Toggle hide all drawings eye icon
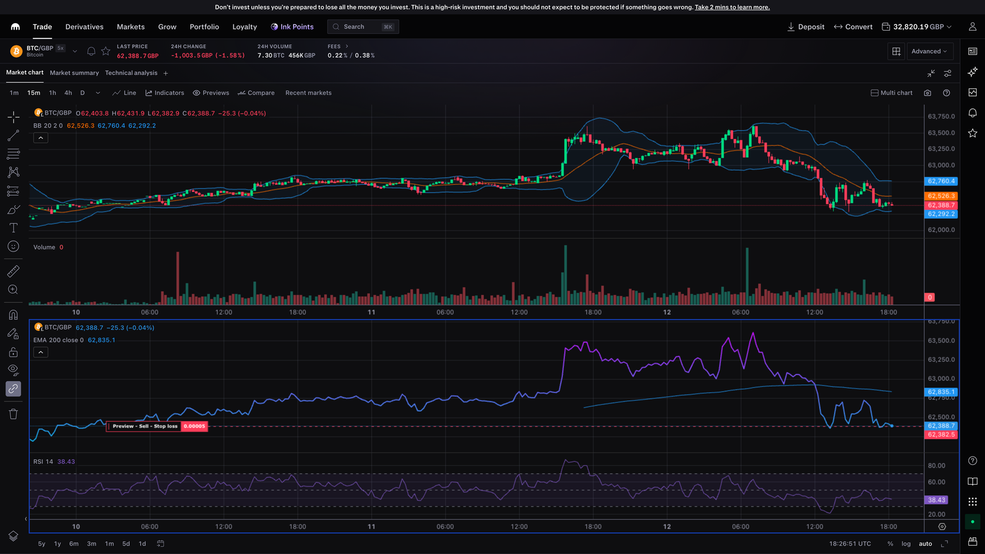The height and width of the screenshot is (554, 985). [13, 370]
